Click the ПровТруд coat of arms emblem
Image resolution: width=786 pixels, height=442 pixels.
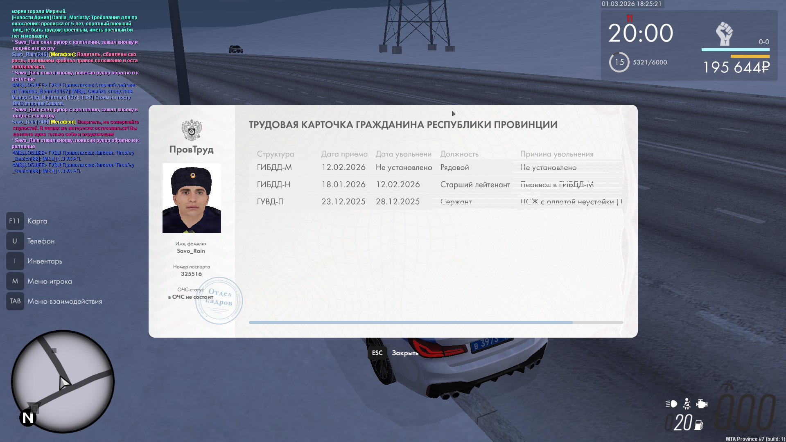192,130
